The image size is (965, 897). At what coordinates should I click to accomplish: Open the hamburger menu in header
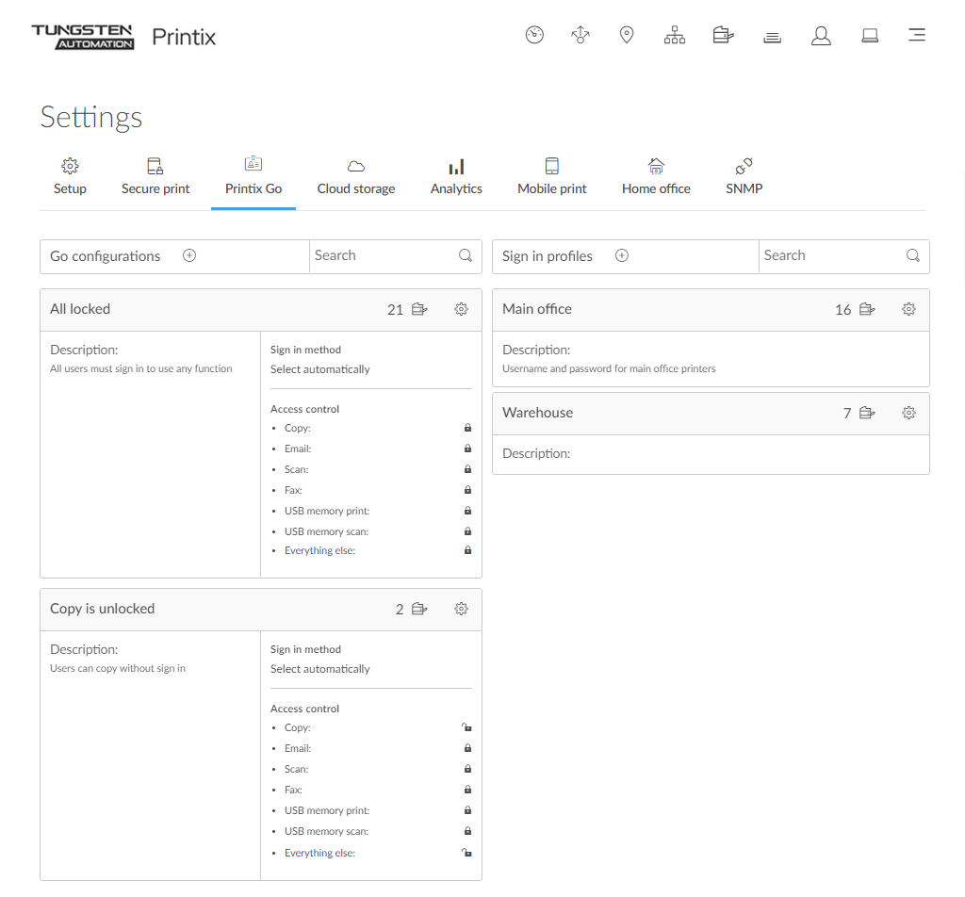(x=916, y=36)
